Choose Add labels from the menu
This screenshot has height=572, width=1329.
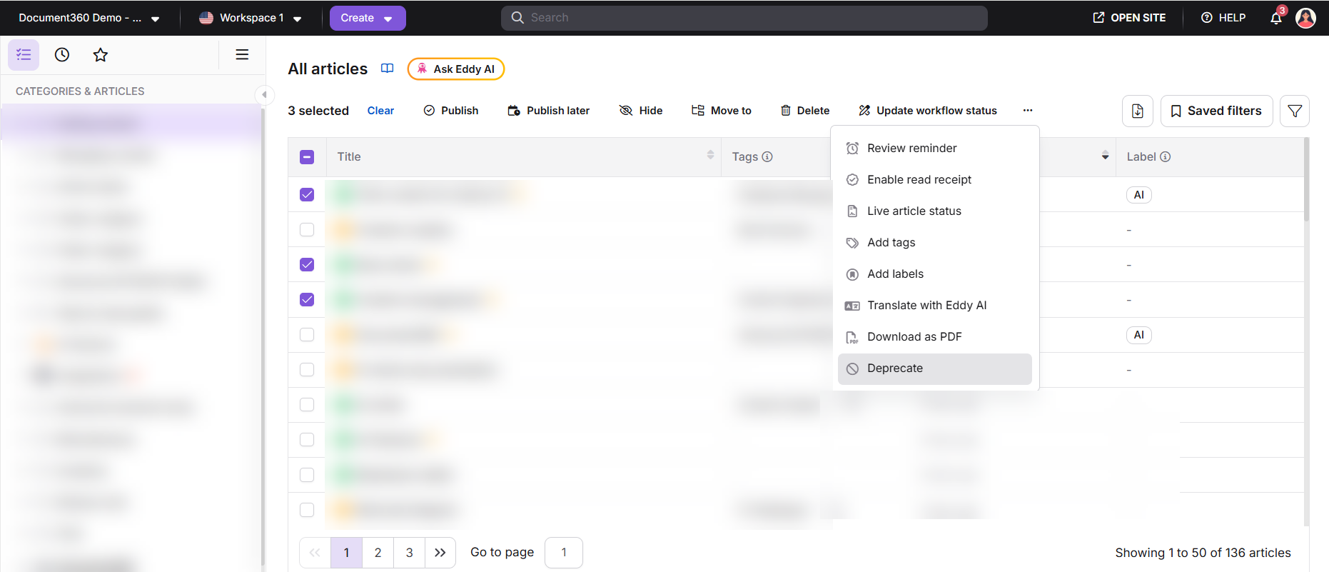tap(935, 274)
